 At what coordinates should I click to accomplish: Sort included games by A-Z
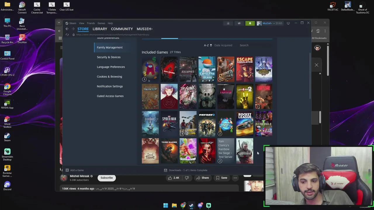(x=208, y=45)
